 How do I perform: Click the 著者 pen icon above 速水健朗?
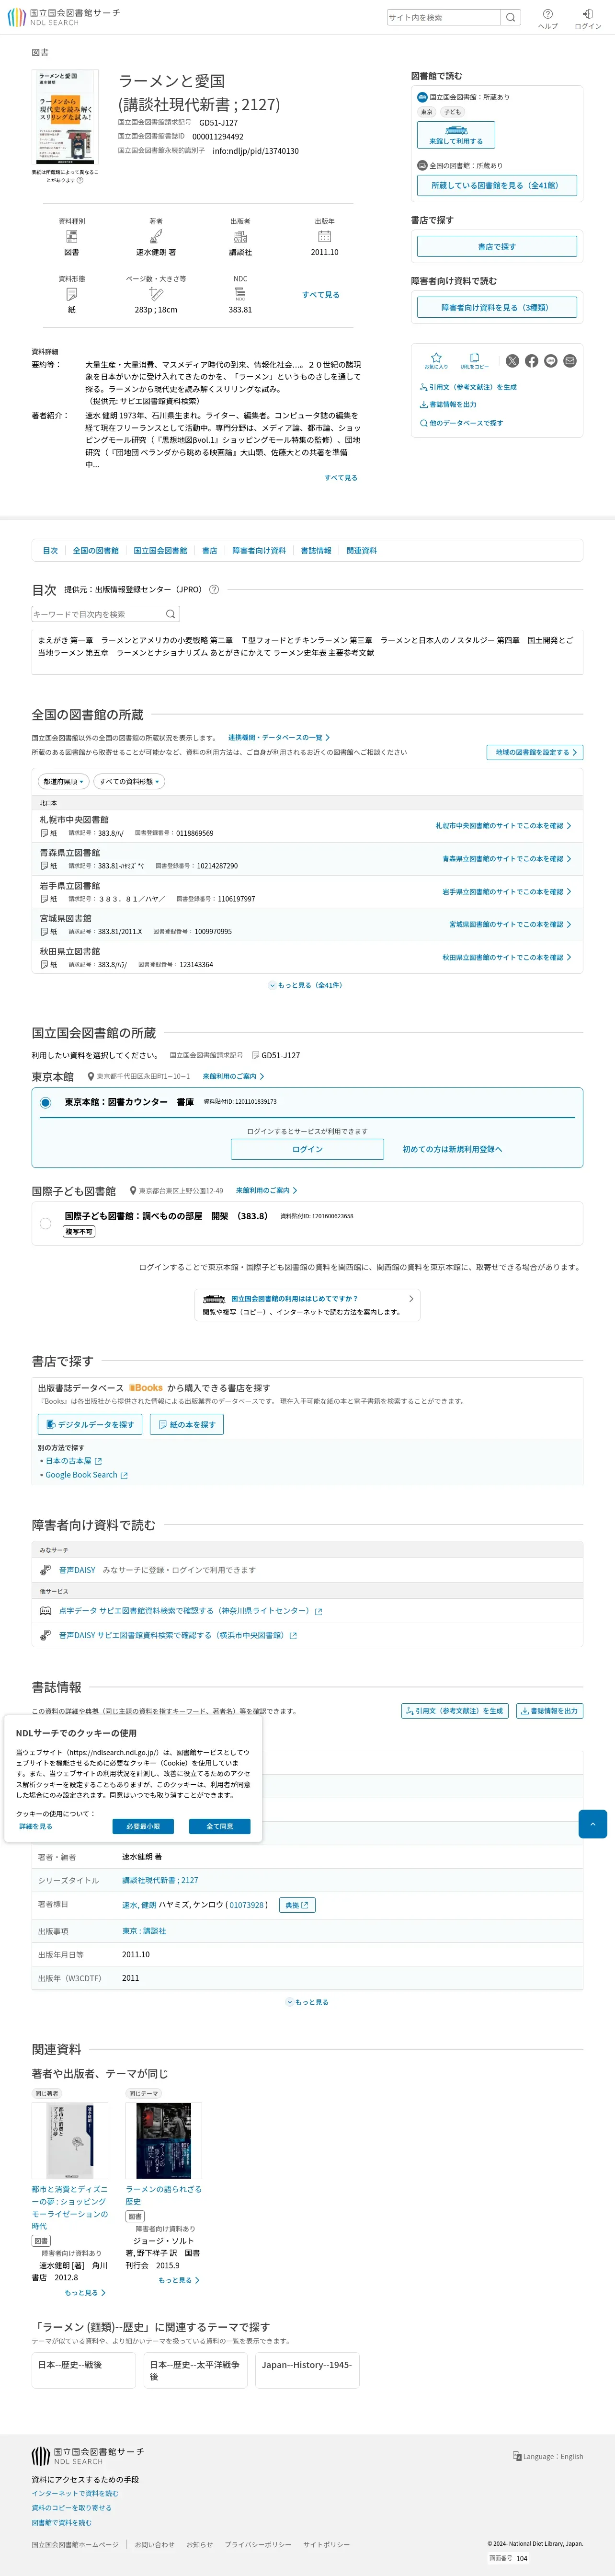(x=156, y=237)
